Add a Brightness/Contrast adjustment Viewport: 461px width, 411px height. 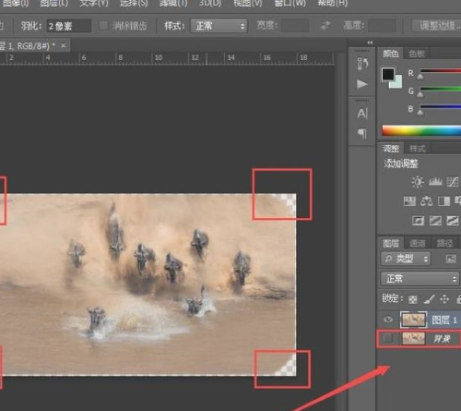pos(418,182)
